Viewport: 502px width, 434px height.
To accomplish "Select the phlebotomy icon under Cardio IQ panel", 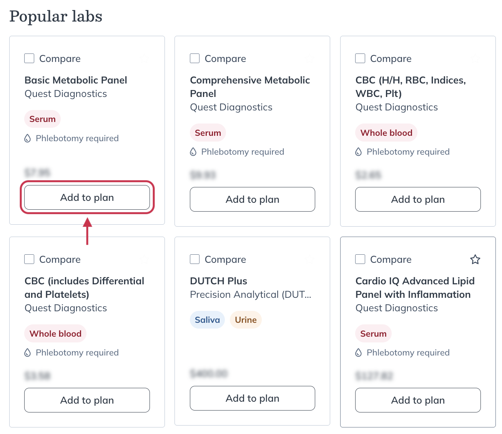I will point(358,352).
